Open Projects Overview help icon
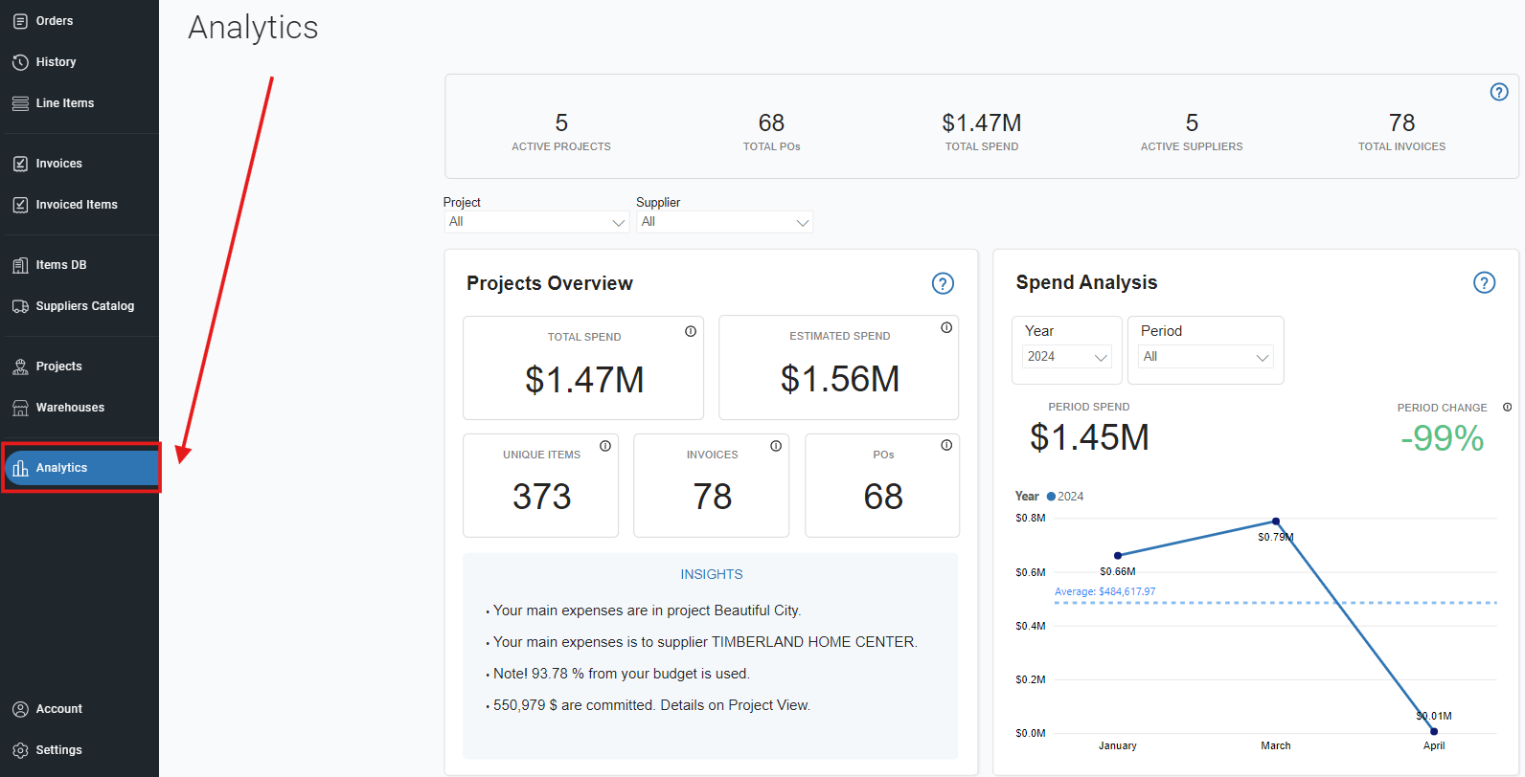1525x777 pixels. point(943,283)
